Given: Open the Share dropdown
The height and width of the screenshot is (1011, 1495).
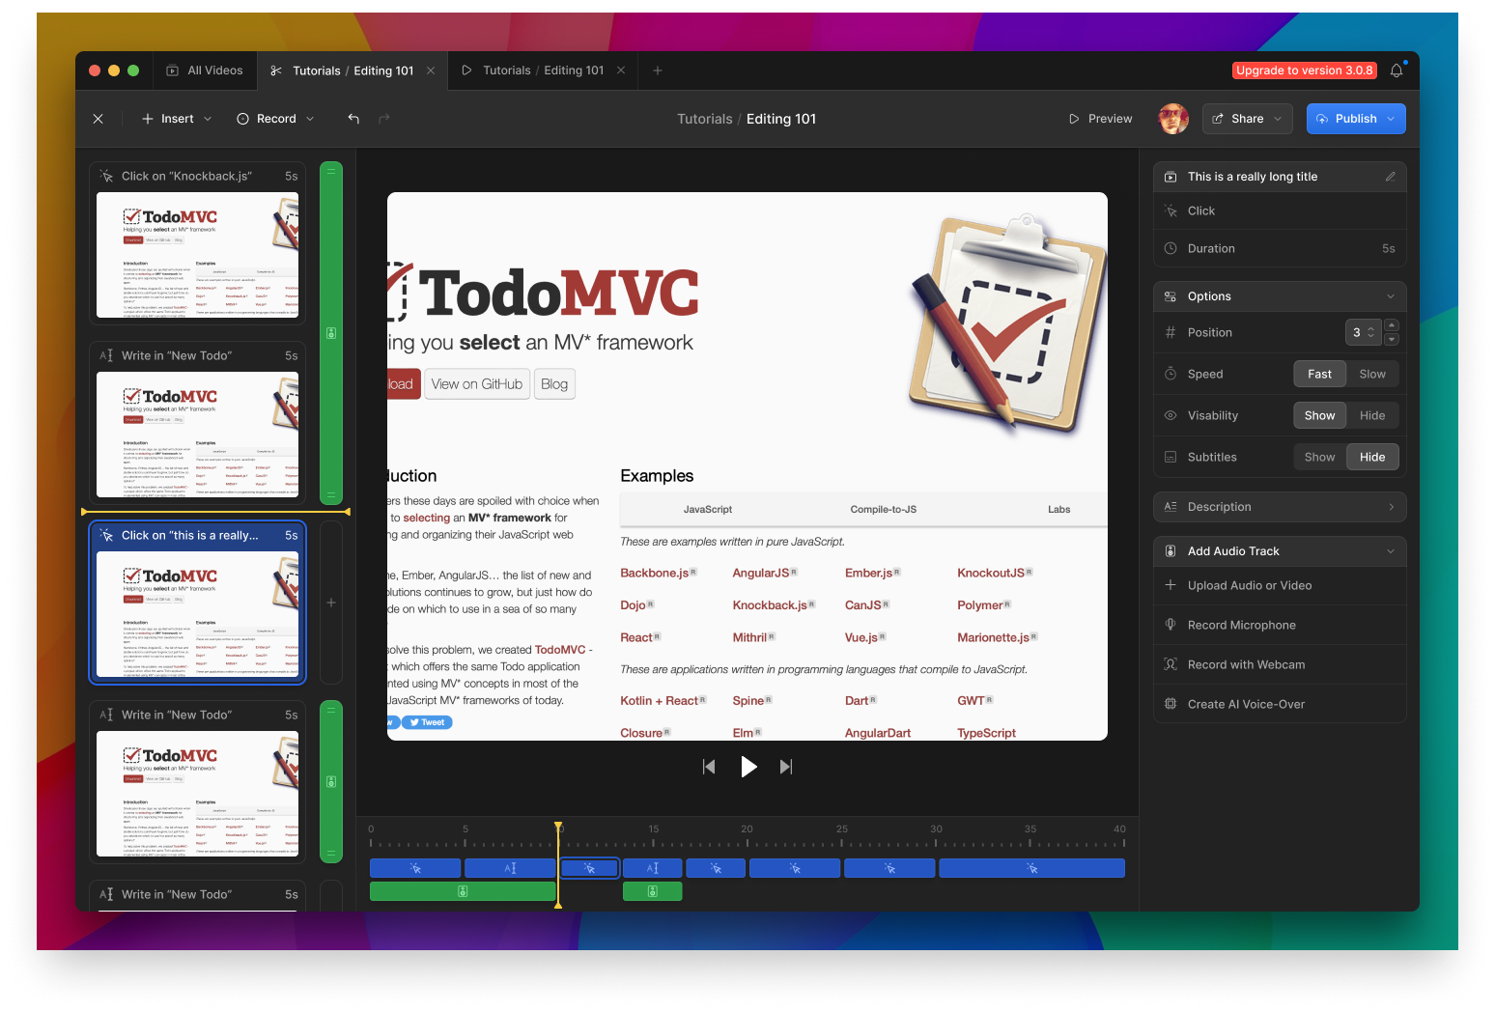Looking at the screenshot, I should pos(1247,119).
